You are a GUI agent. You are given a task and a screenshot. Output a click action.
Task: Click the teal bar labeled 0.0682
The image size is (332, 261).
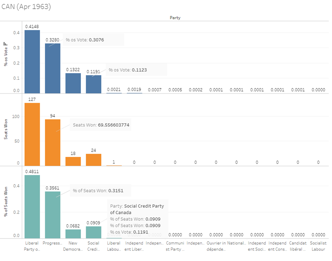(x=73, y=234)
